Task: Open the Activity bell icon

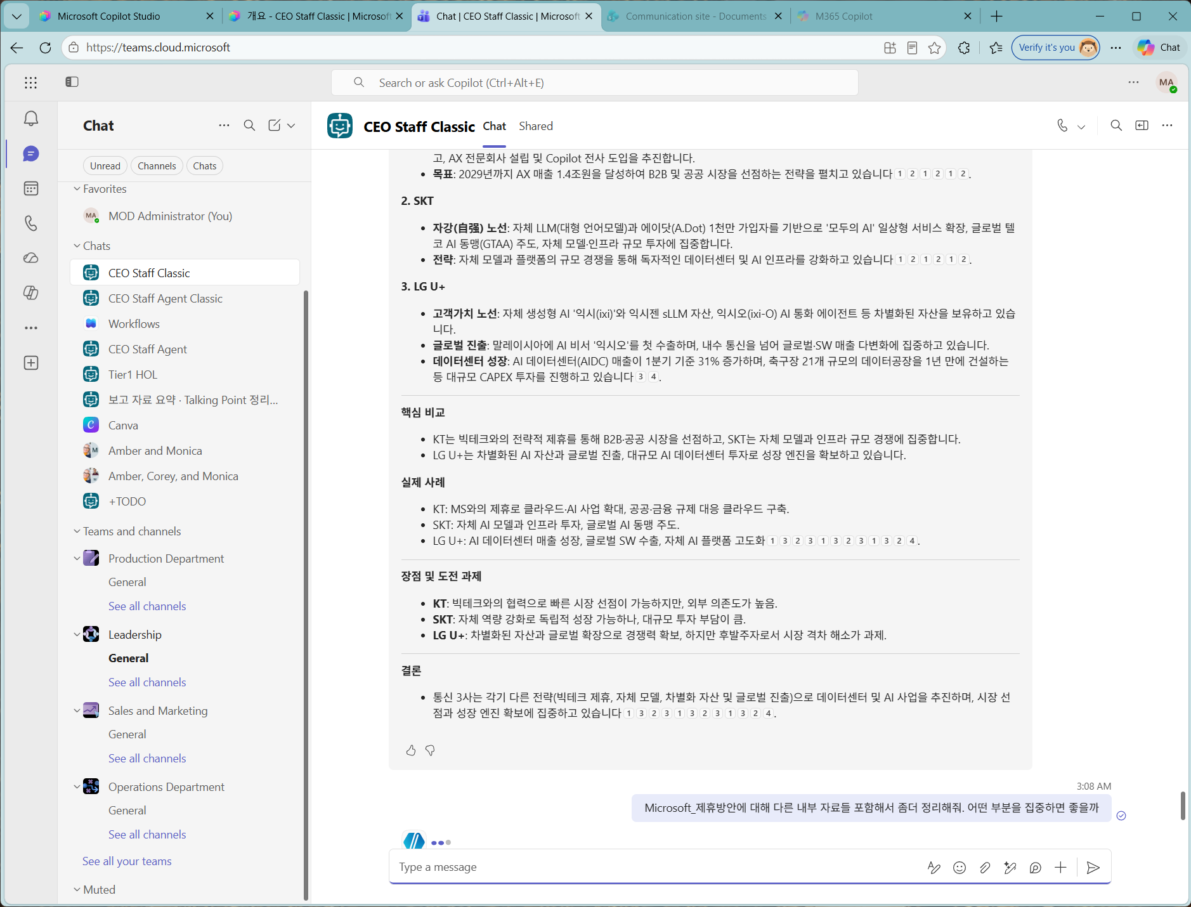Action: [30, 119]
